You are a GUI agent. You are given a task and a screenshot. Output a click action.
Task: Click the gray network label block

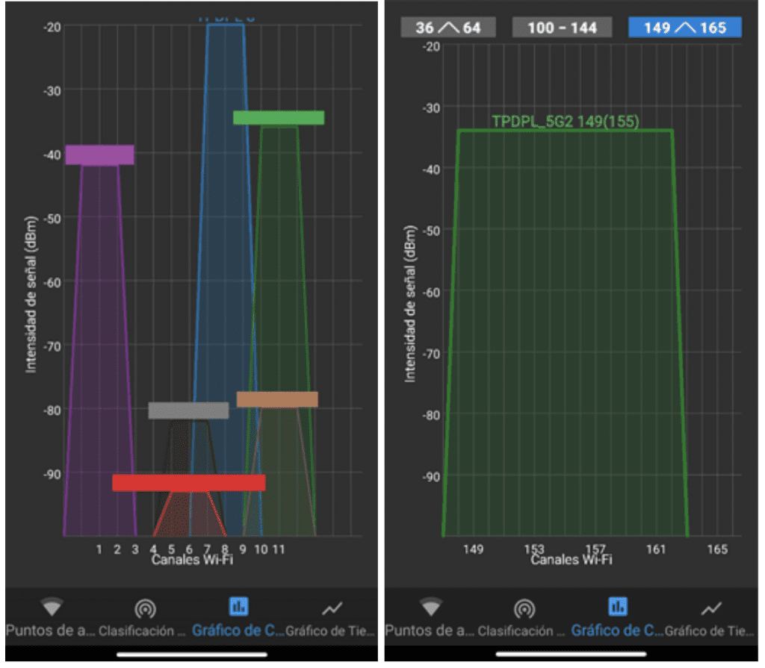tap(188, 411)
